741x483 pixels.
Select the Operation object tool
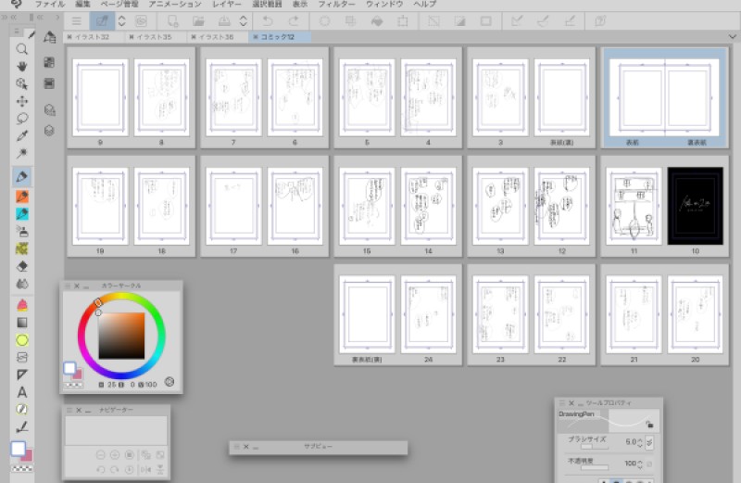[21, 83]
